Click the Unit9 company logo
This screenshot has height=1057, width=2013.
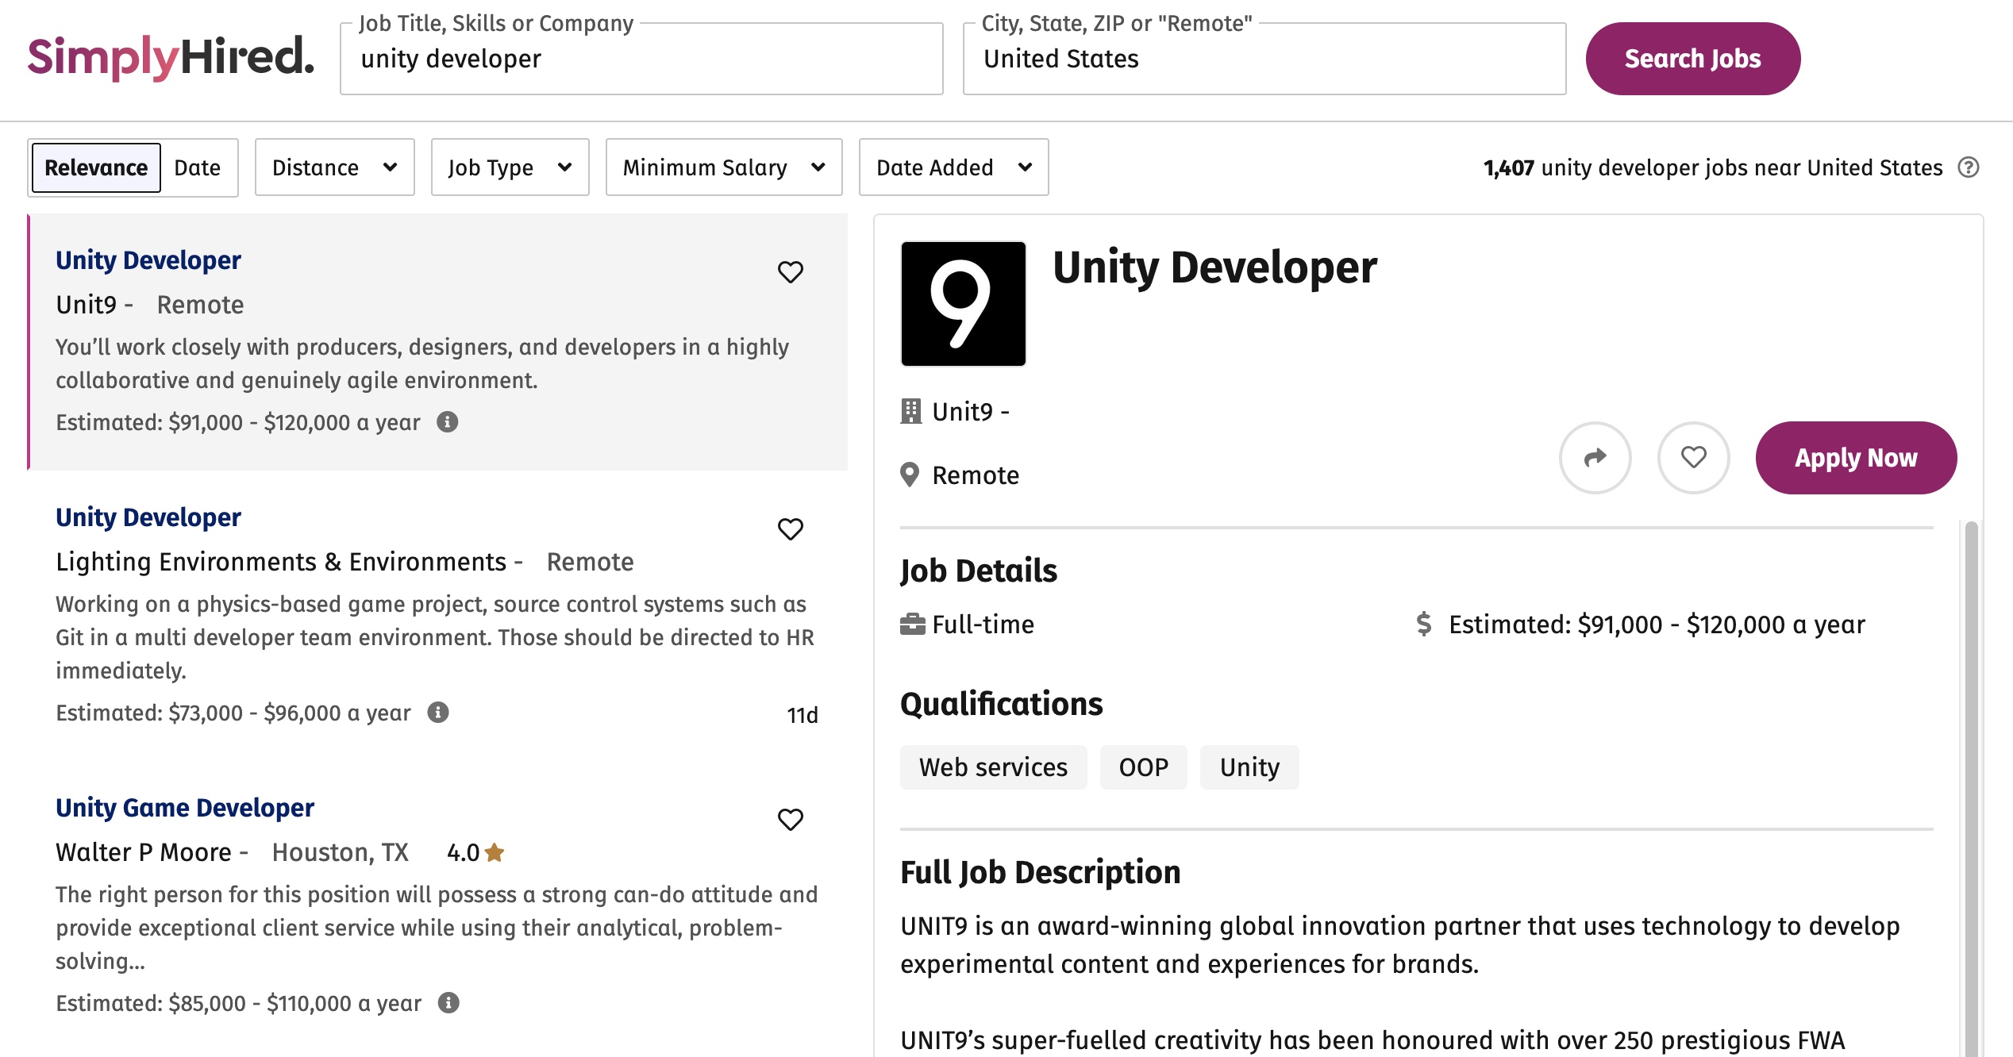click(963, 302)
